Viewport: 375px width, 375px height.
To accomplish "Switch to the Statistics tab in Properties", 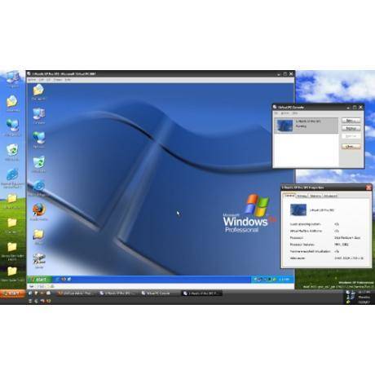I will click(x=315, y=196).
